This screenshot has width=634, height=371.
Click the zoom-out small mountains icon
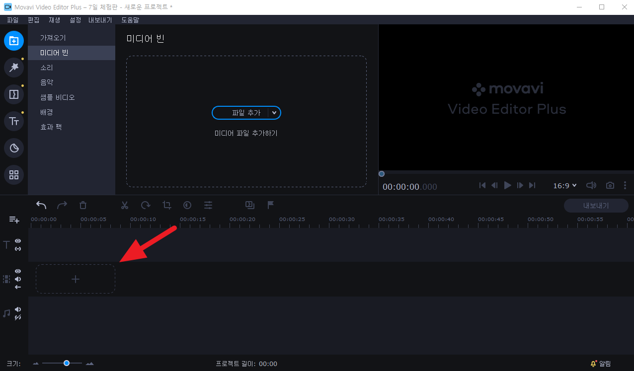(36, 364)
